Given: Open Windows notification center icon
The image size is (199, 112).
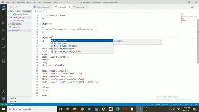Looking at the screenshot, I should (x=195, y=109).
